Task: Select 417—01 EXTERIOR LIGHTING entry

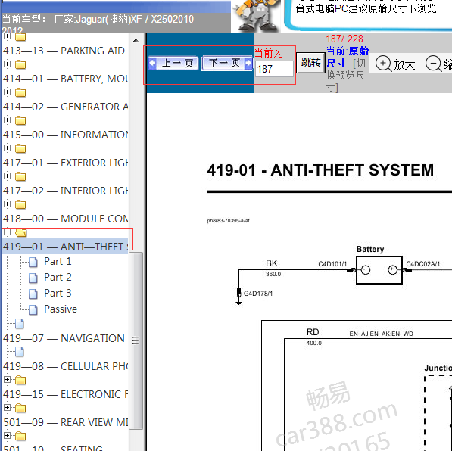Action: pos(65,163)
